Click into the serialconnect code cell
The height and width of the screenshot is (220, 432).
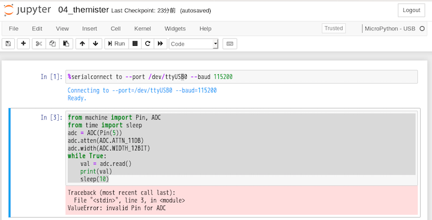(x=242, y=77)
